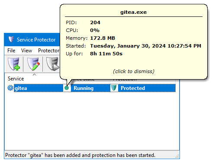This screenshot has width=212, height=163.
Task: Select the gitea service row name
Action: [21, 88]
